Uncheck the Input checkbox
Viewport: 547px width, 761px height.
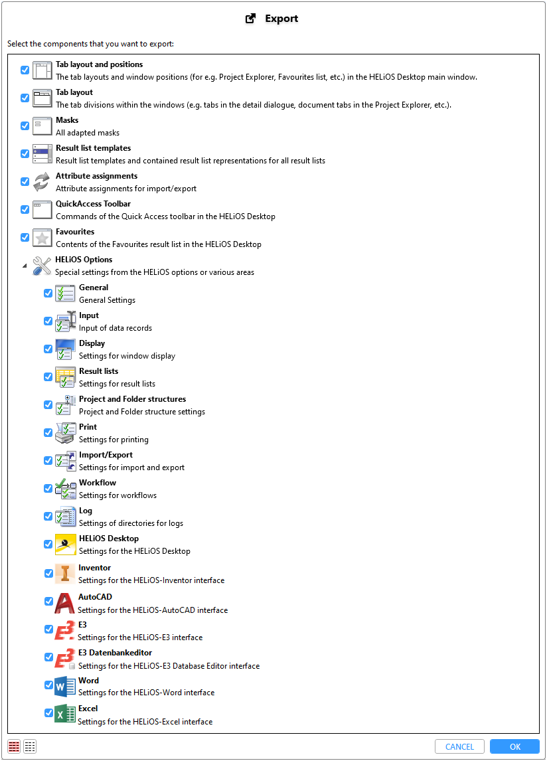click(48, 321)
